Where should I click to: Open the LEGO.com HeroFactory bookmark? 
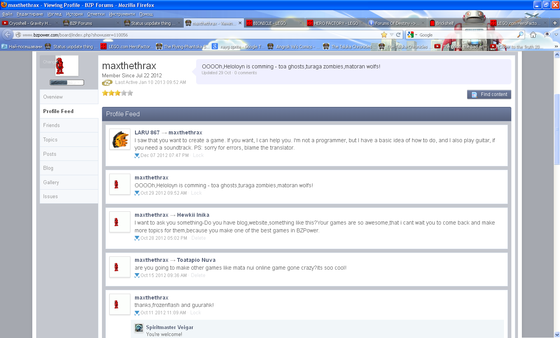tap(127, 47)
